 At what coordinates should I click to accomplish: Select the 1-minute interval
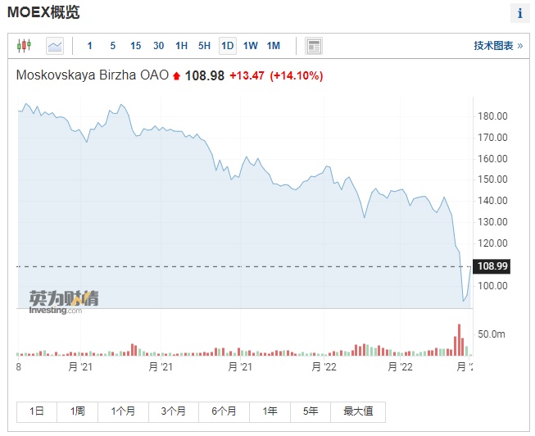(90, 46)
